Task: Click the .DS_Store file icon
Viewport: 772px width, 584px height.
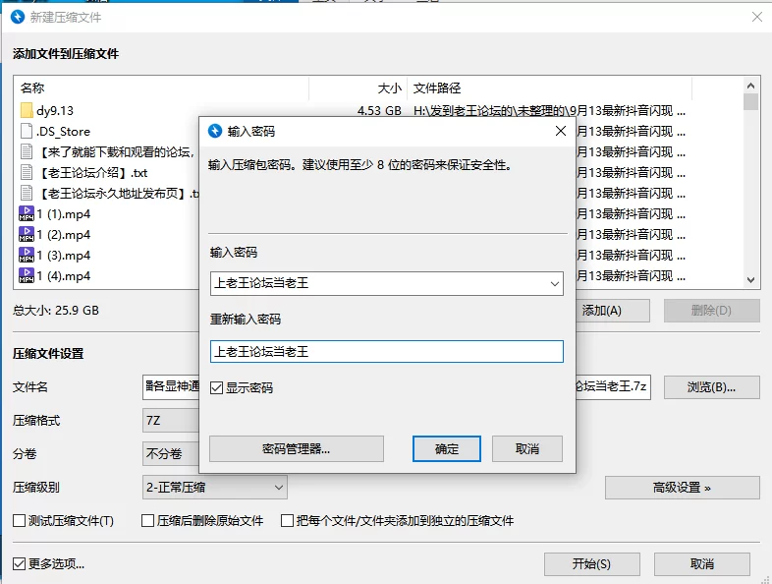Action: (x=27, y=131)
